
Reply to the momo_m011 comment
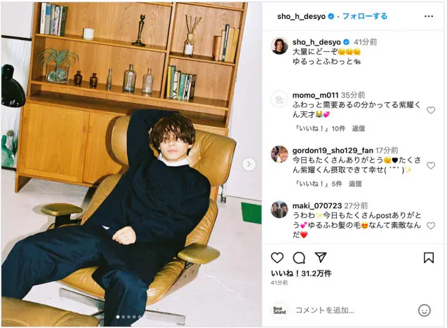point(358,129)
